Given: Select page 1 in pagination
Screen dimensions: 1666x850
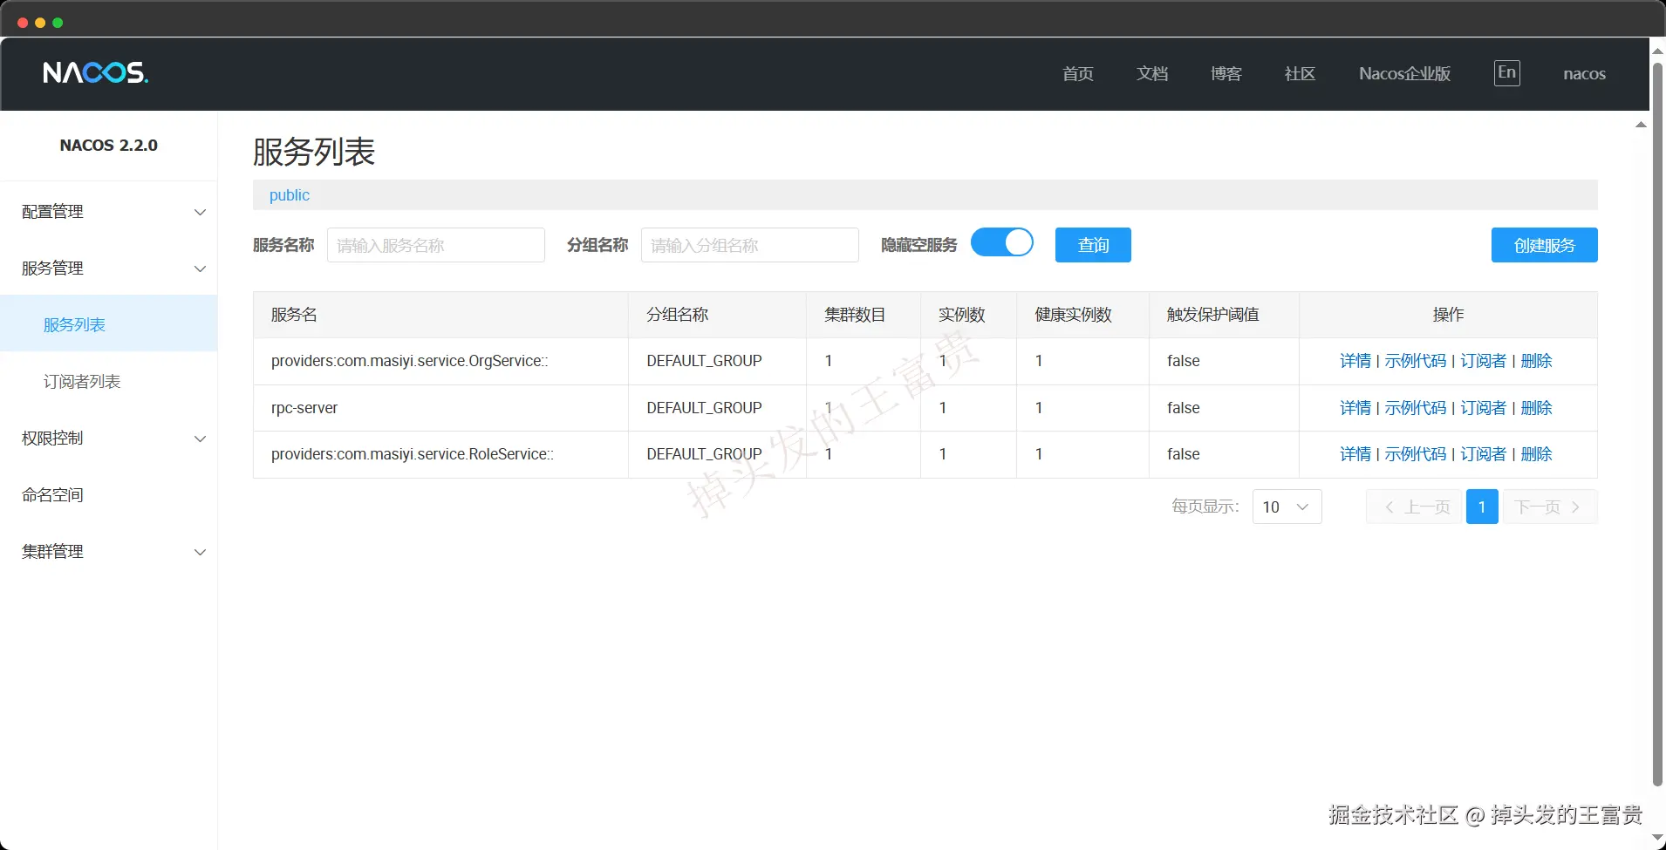Looking at the screenshot, I should 1482,507.
